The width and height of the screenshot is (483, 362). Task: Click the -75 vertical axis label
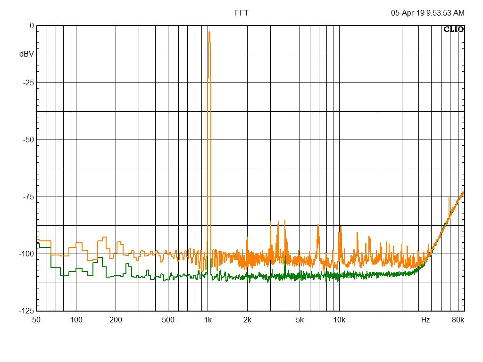(28, 197)
